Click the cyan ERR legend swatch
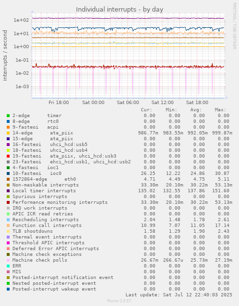The height and width of the screenshot is (306, 239). coord(8,266)
